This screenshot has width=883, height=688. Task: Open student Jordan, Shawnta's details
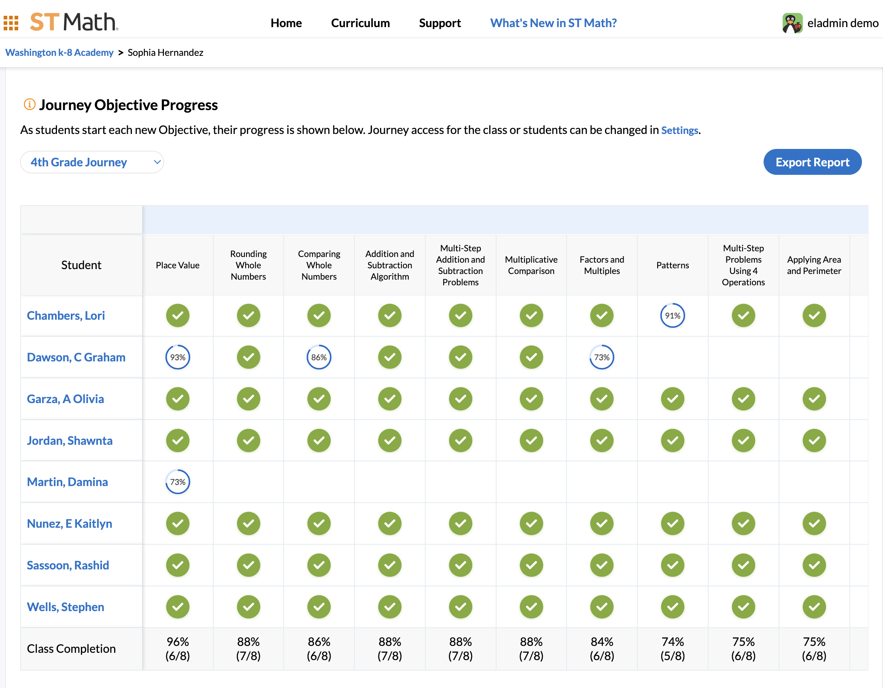tap(70, 441)
